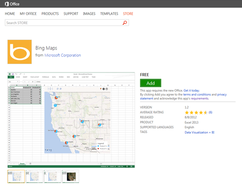Go to MY OFFICE section

(x=28, y=14)
